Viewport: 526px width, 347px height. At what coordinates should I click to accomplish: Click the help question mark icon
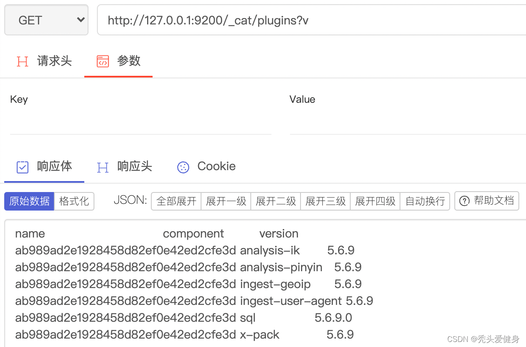point(464,201)
